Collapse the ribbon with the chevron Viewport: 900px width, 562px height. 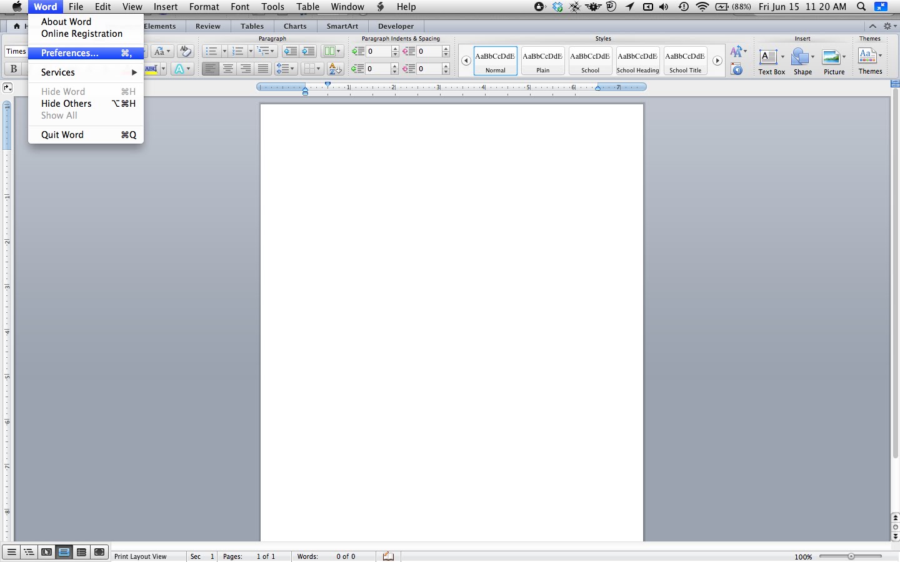[x=873, y=26]
